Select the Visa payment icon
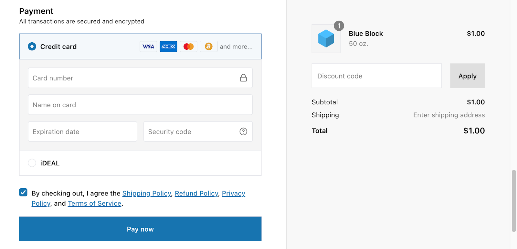 [x=148, y=46]
